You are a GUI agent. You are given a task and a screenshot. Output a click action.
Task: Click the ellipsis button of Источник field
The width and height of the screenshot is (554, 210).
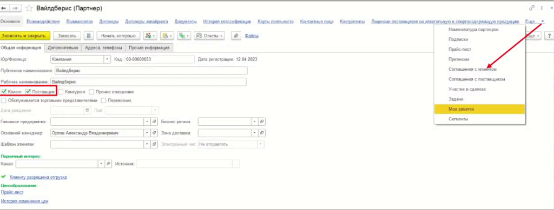click(236, 164)
